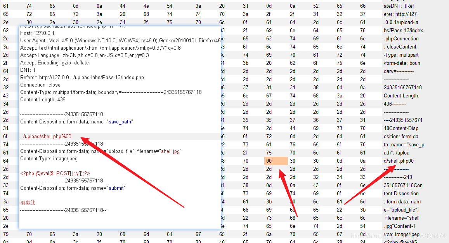This screenshot has height=243, width=449.
Task: Click leading hex byte 62 of the 'bs/Pass-13/index' row
Action: (6, 30)
